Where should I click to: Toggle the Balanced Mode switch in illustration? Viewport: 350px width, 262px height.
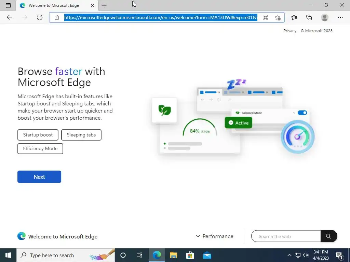click(302, 113)
